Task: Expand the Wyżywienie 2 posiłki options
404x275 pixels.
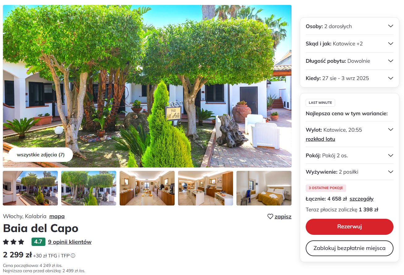Action: tap(349, 172)
